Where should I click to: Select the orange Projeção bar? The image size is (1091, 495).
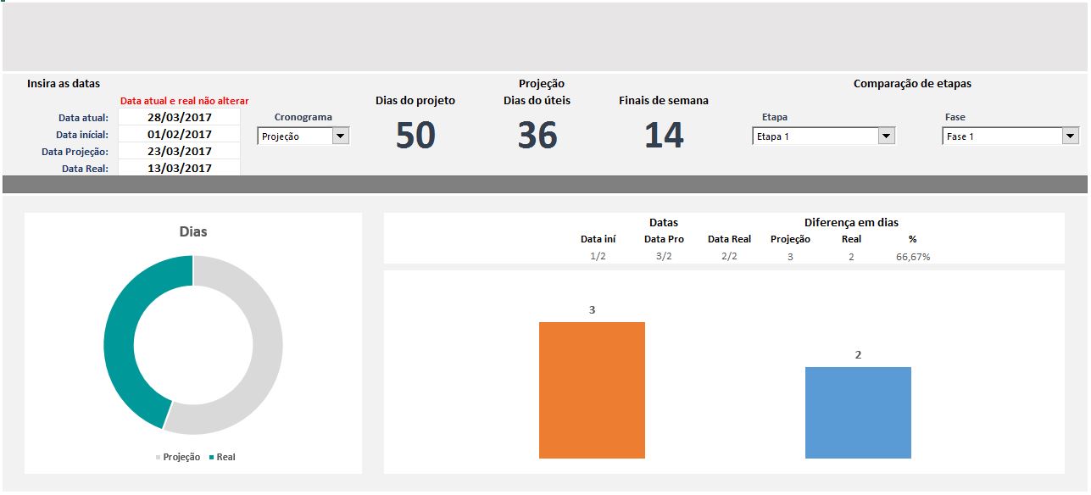(x=591, y=390)
